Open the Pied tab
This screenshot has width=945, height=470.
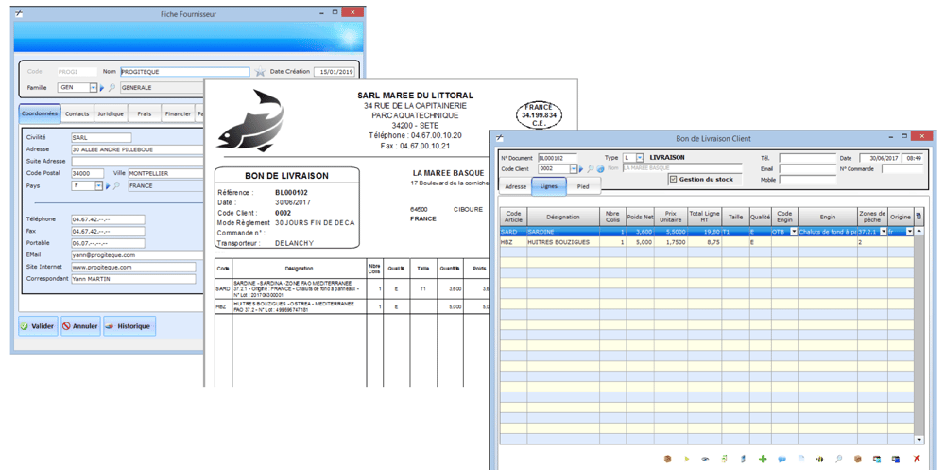[x=583, y=186]
